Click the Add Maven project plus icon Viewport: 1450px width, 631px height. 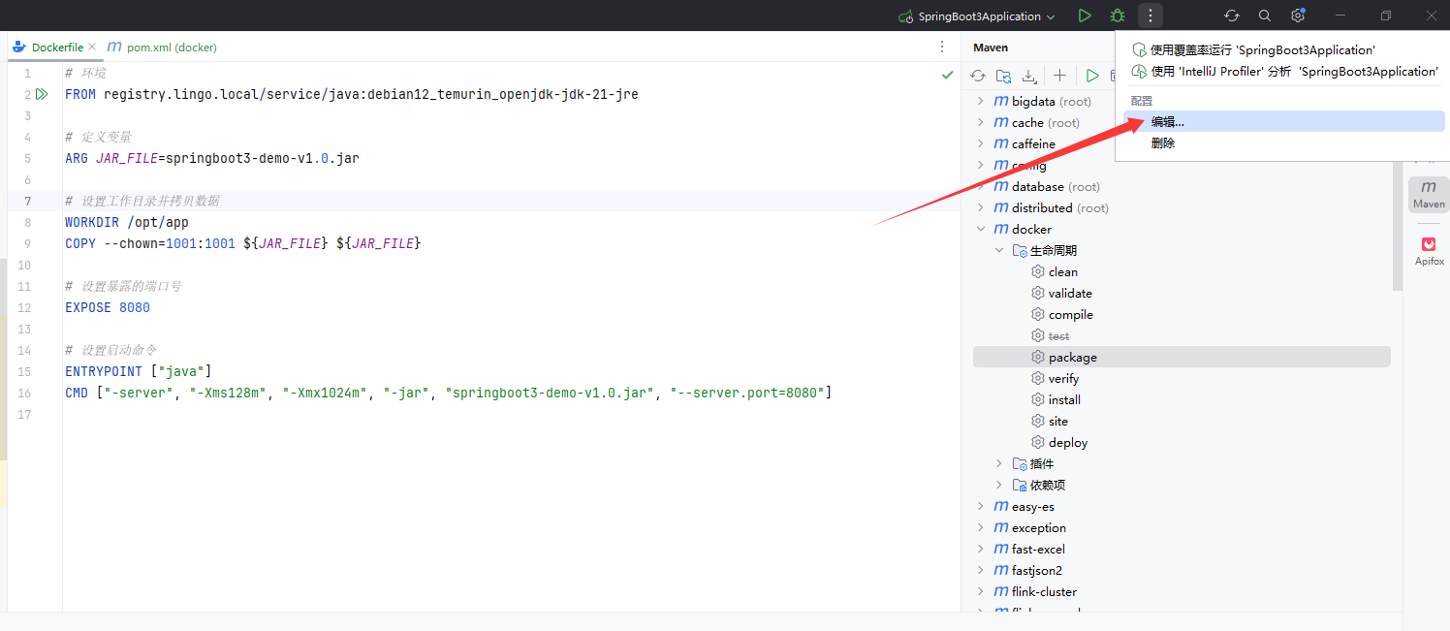(x=1060, y=76)
